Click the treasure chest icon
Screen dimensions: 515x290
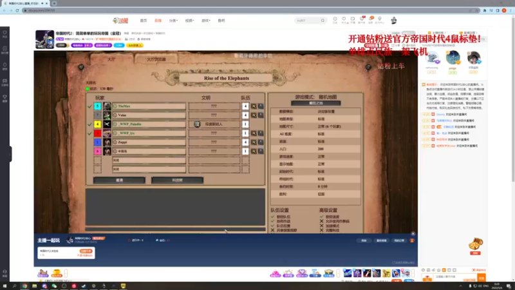click(476, 244)
